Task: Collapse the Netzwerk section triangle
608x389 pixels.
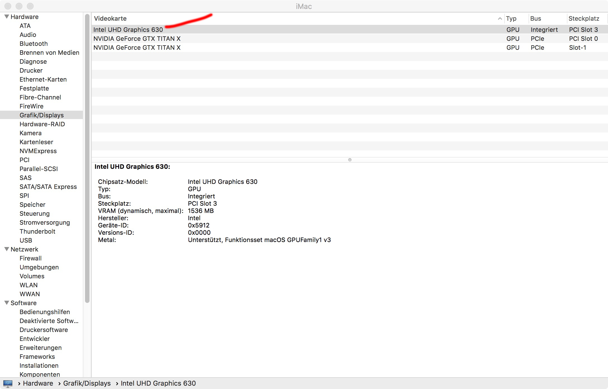Action: coord(7,249)
